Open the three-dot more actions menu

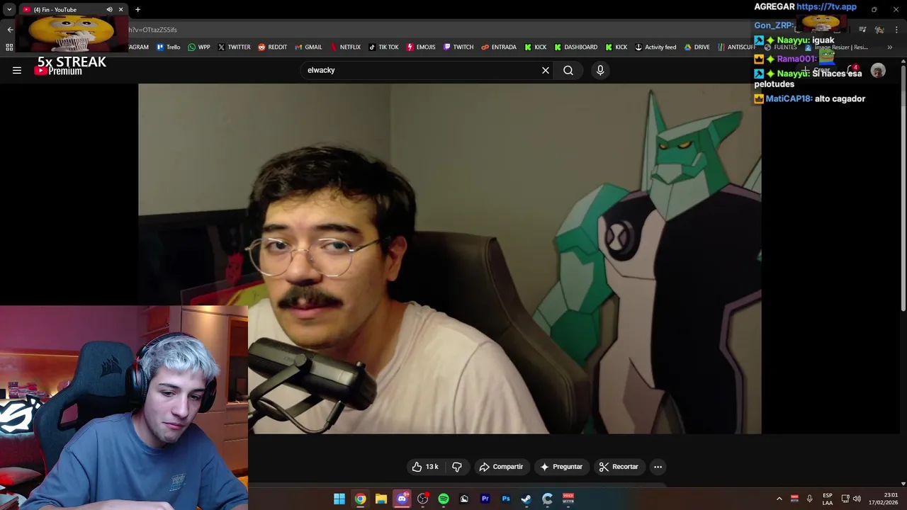[658, 467]
